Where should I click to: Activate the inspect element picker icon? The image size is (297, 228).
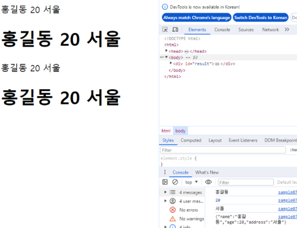click(165, 29)
